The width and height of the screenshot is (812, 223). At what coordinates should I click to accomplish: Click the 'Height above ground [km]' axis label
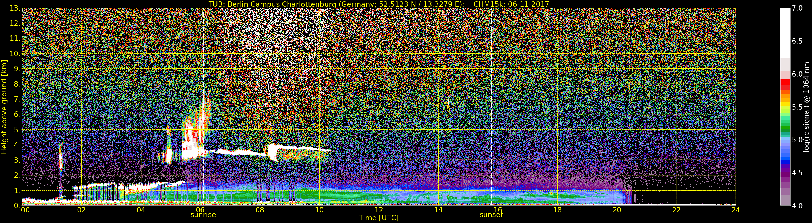coord(4,107)
